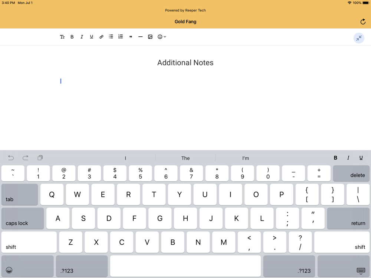The image size is (371, 278).
Task: Tap the A key
Action: 58,218
